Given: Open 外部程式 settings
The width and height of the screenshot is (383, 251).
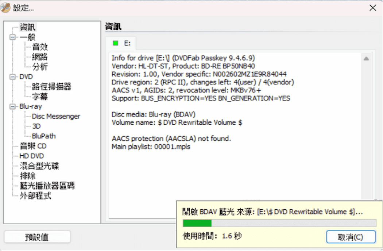Looking at the screenshot, I should (x=35, y=196).
